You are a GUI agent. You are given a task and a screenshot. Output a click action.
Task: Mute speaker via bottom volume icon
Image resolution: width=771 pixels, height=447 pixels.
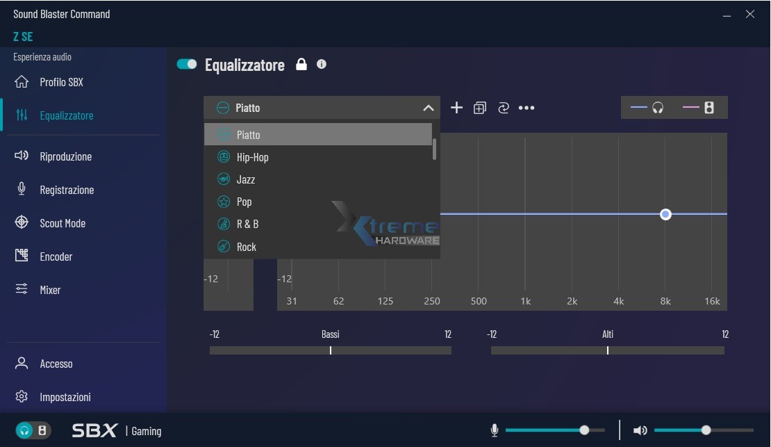coord(640,430)
